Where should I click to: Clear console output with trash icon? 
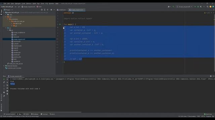coord(7,94)
